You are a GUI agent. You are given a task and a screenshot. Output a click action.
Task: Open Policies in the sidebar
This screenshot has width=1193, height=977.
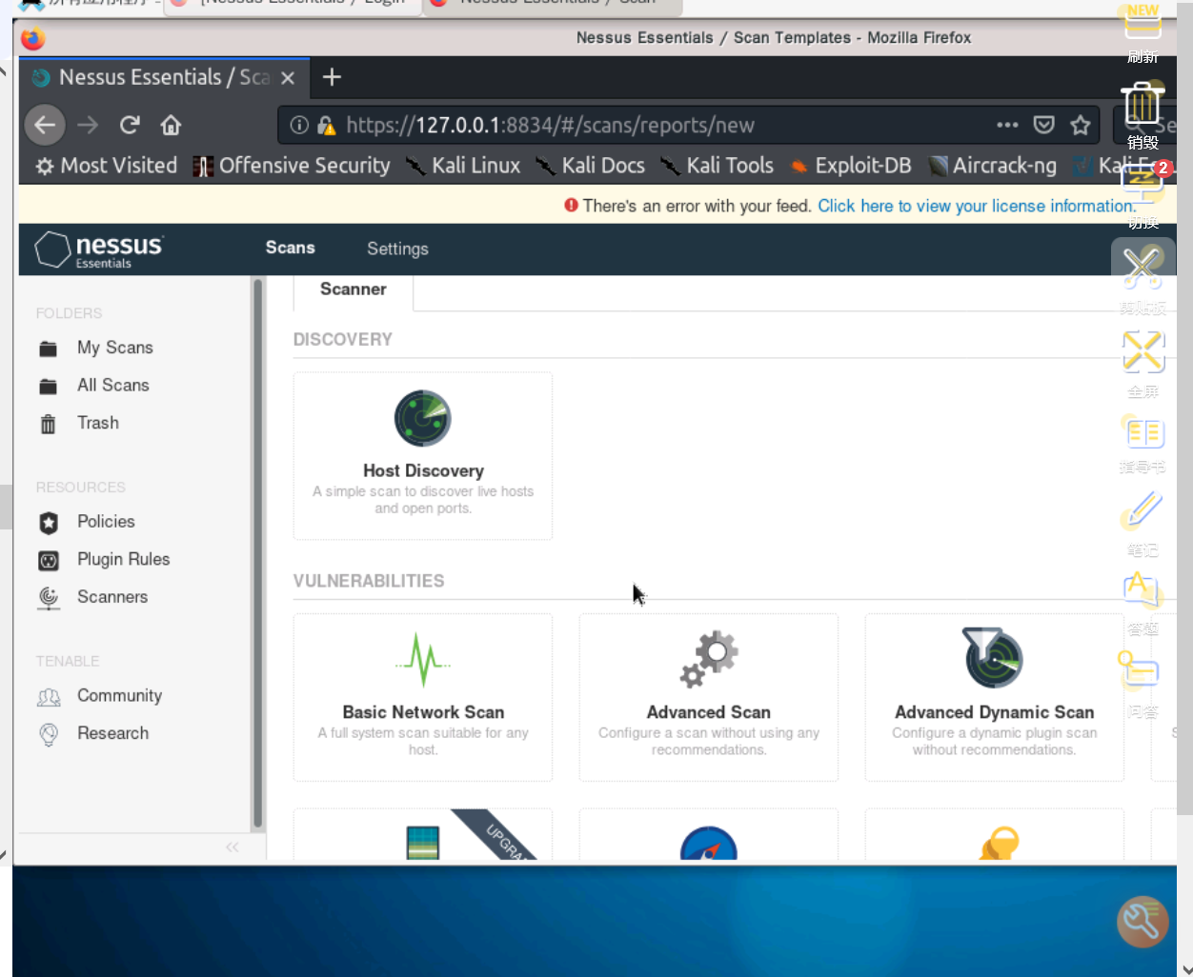click(x=106, y=522)
